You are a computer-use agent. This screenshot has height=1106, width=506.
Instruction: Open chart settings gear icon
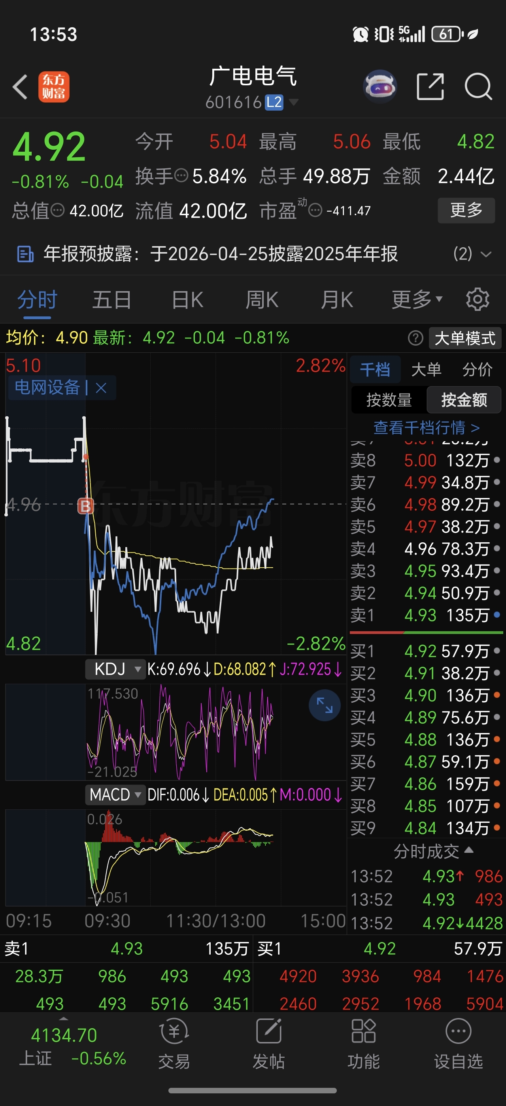(478, 299)
